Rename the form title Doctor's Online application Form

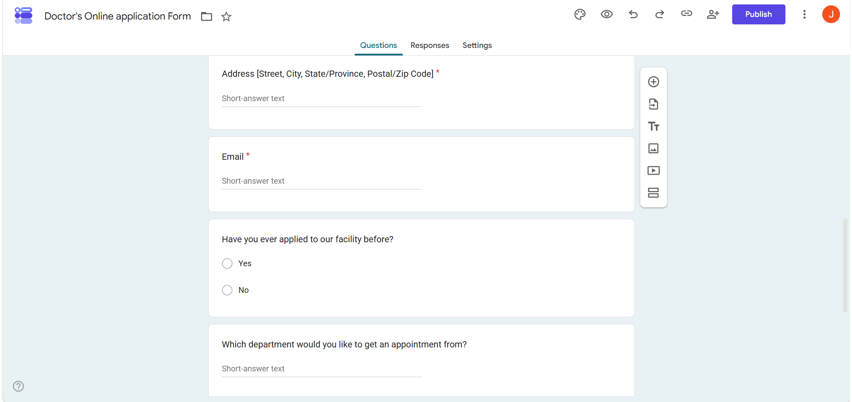pos(118,16)
